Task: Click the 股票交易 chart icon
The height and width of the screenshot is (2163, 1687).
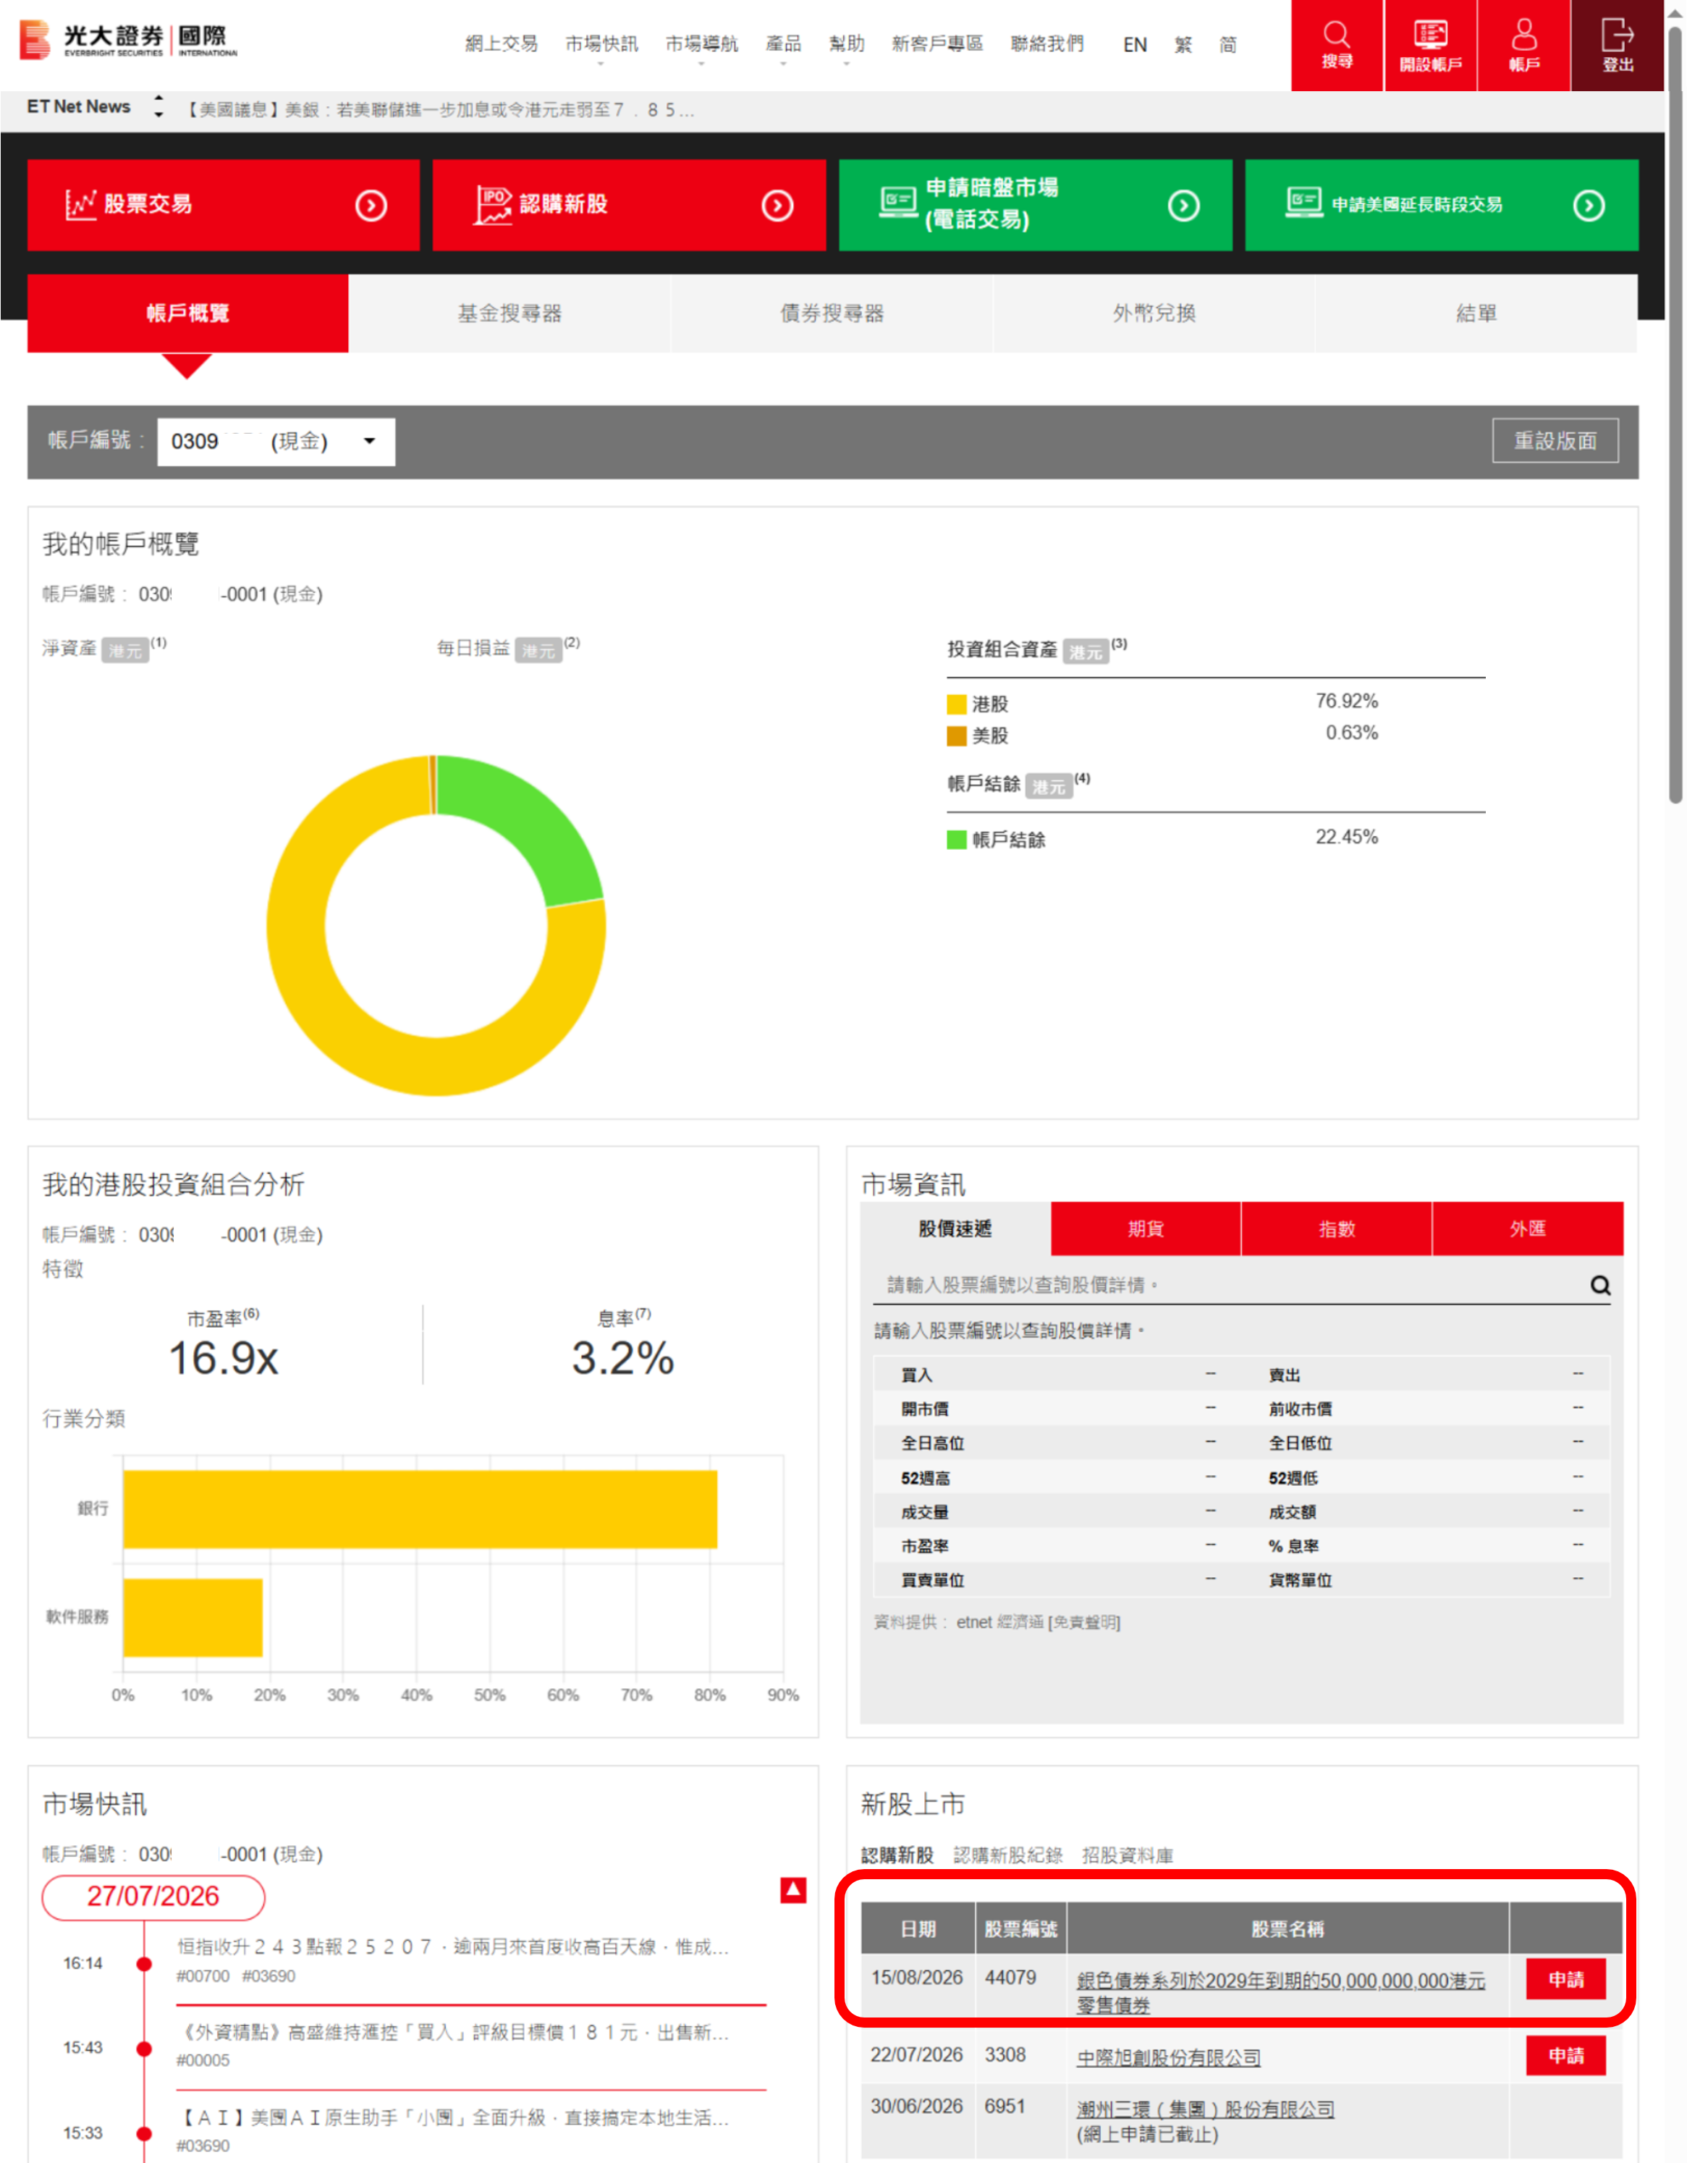Action: pos(80,205)
